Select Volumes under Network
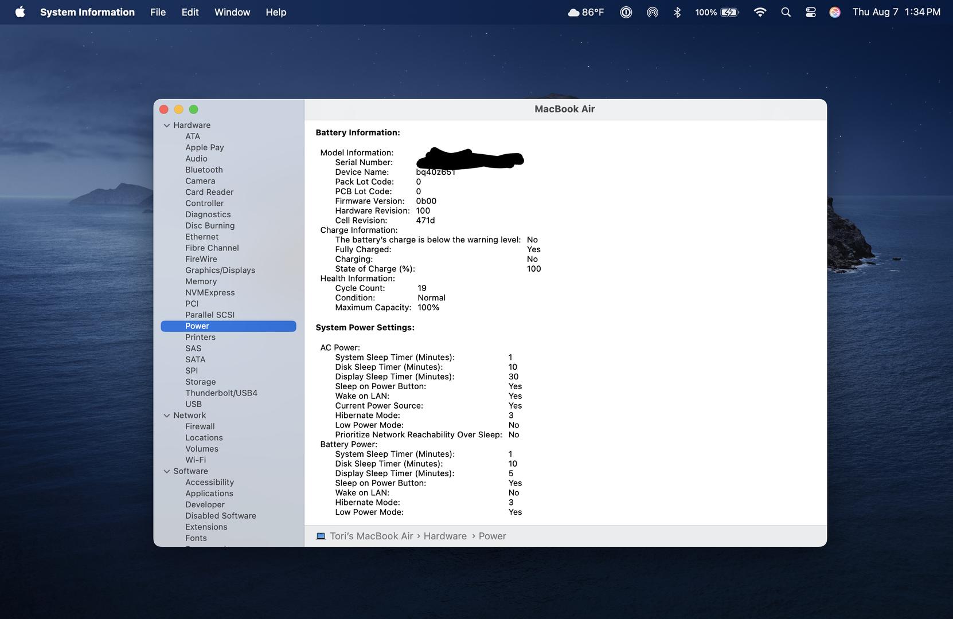 point(202,449)
